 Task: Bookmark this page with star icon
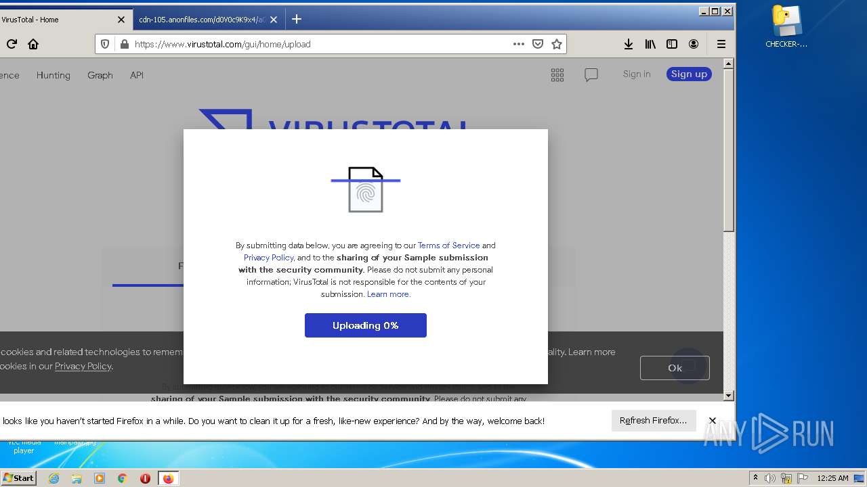coord(557,44)
